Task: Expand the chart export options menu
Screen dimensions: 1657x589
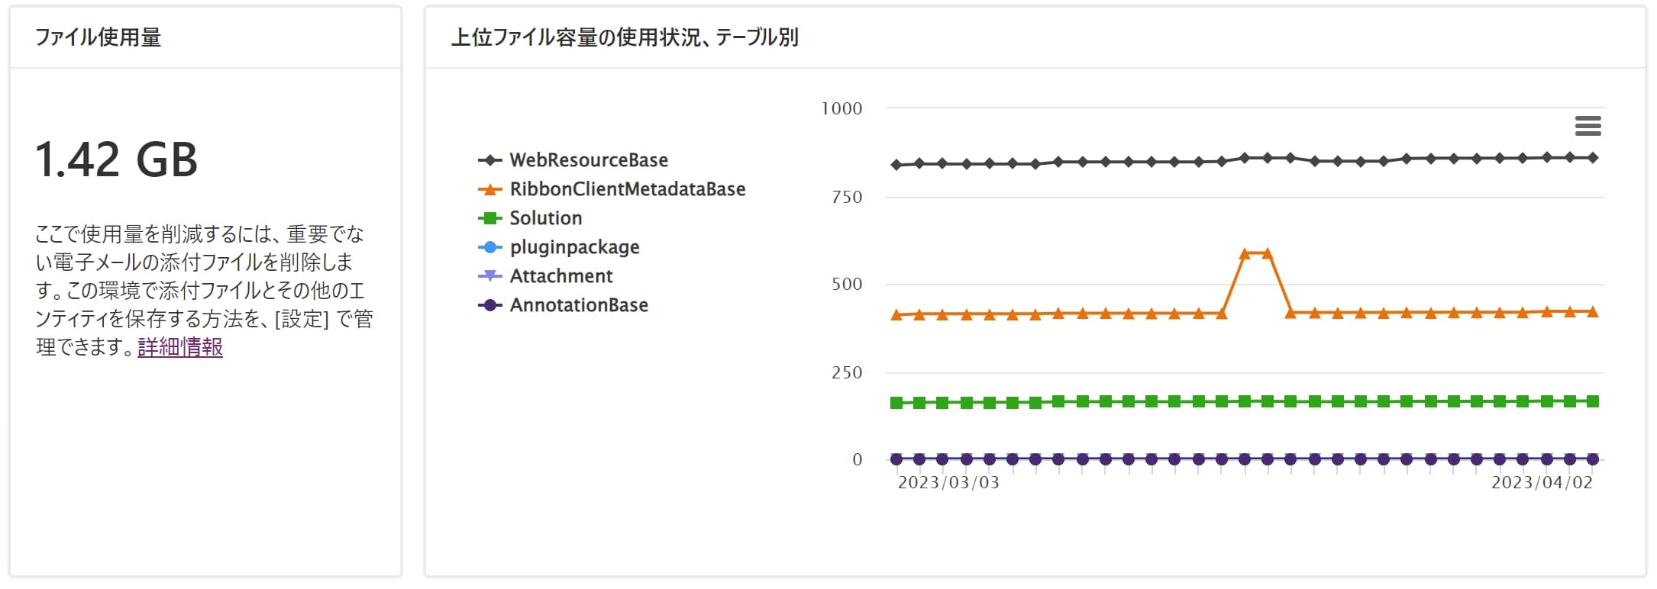Action: 1590,127
